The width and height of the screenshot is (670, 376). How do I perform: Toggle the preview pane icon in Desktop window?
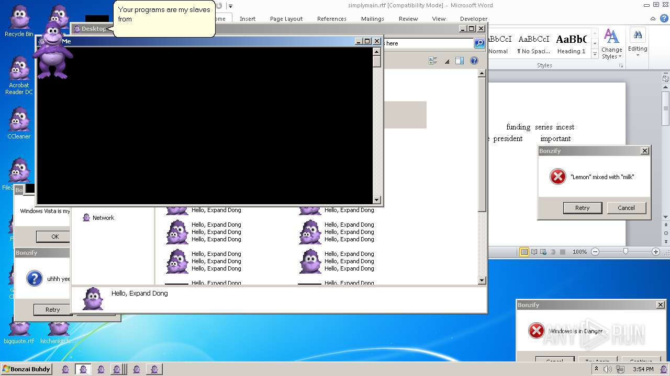[x=460, y=61]
